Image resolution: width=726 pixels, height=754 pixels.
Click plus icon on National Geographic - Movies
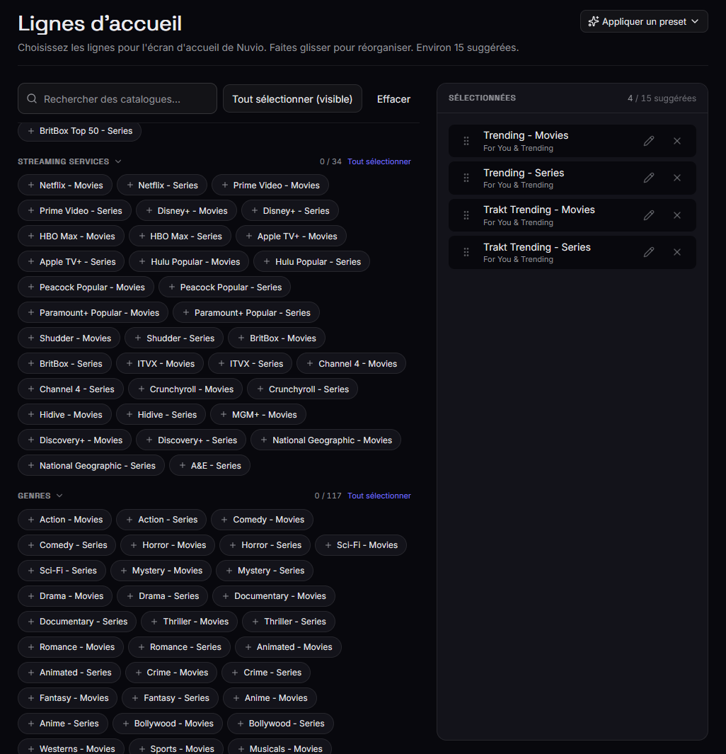(x=264, y=440)
